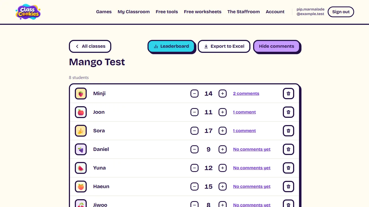Delete Sora with the trash icon
Image resolution: width=369 pixels, height=207 pixels.
click(x=289, y=131)
